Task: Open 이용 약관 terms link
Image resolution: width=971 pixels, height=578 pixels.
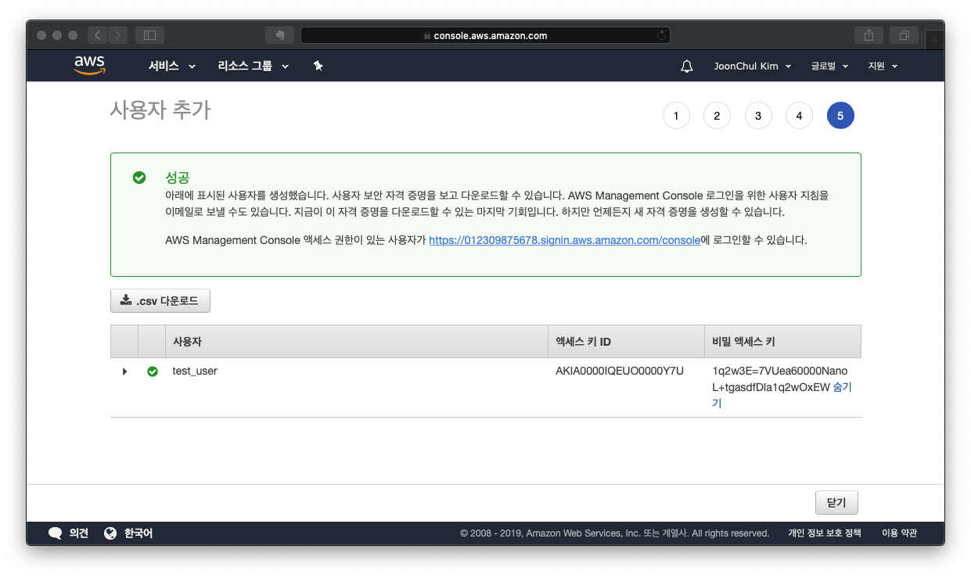Action: tap(899, 533)
